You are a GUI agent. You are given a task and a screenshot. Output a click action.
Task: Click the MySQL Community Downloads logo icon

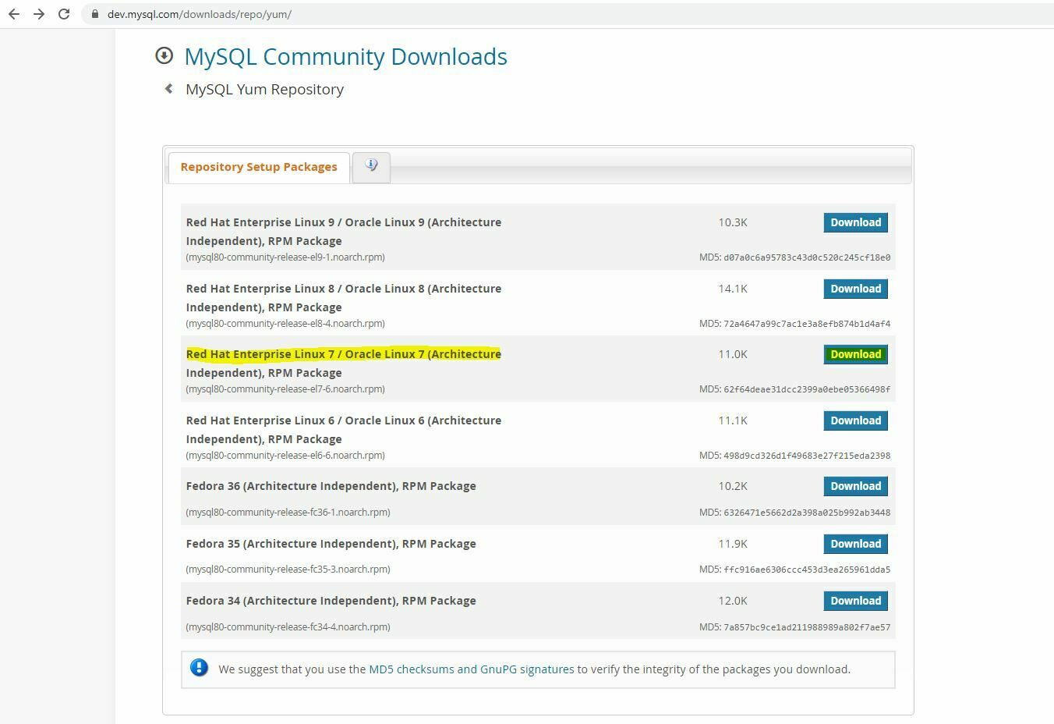[x=163, y=55]
